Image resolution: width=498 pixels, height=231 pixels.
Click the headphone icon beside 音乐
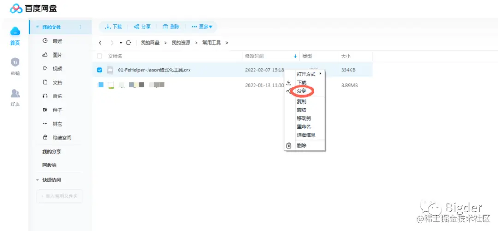point(45,96)
